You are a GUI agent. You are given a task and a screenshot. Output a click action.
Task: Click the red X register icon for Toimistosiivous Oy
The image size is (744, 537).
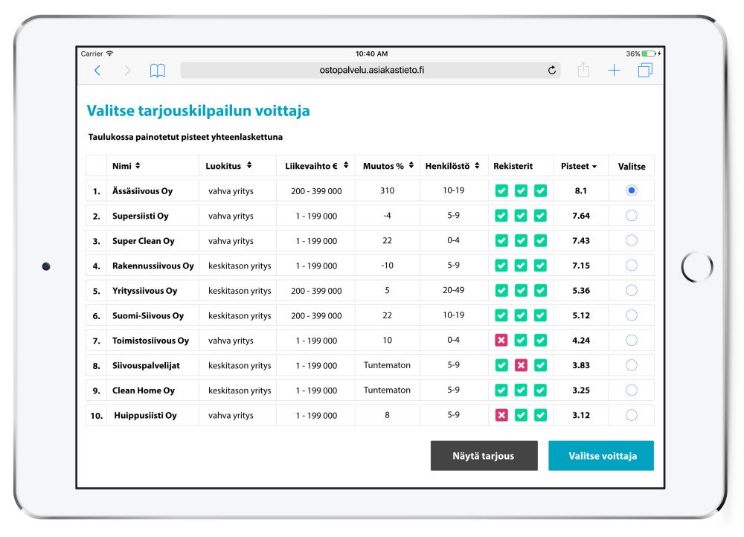coord(501,340)
